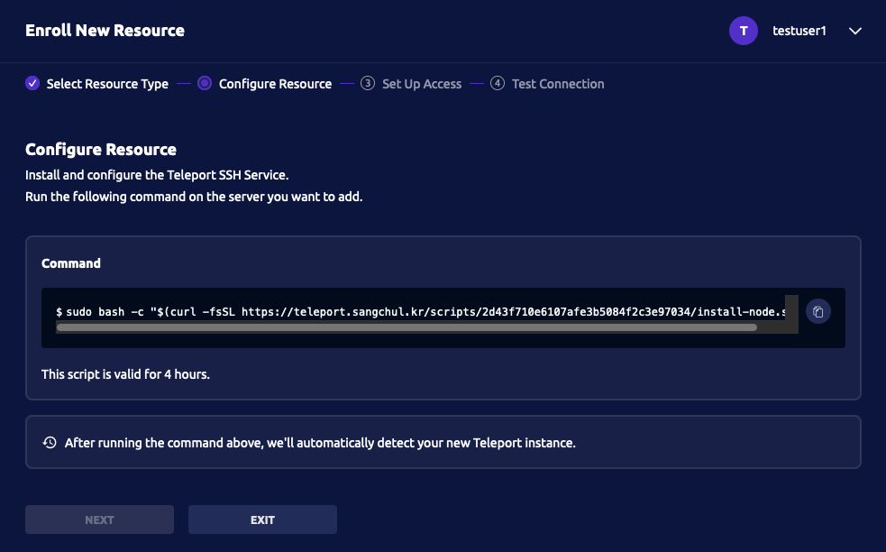
Task: Copy the install command to clipboard
Action: [x=817, y=312]
